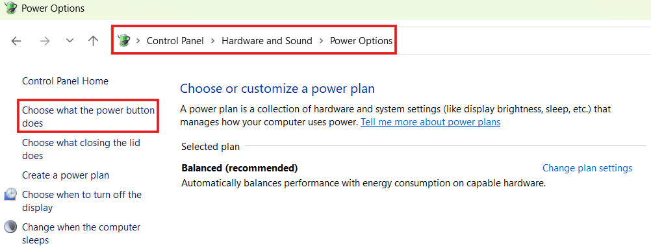Viewport: 651px width, 248px height.
Task: Open Choose what the power button does
Action: point(88,117)
